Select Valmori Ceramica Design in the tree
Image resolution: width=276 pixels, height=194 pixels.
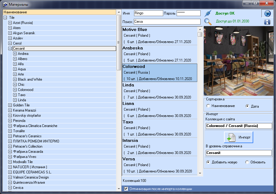pyautogui.click(x=31, y=177)
